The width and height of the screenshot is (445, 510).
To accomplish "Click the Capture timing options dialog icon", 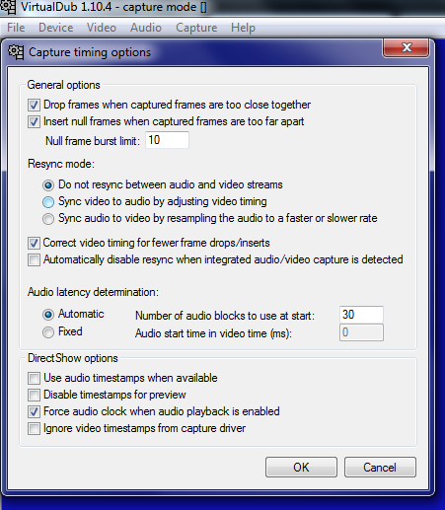I will pos(16,52).
